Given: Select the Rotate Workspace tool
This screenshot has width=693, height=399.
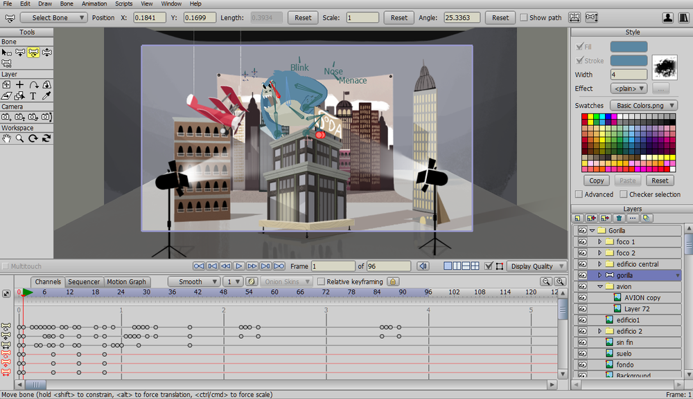Looking at the screenshot, I should 33,138.
